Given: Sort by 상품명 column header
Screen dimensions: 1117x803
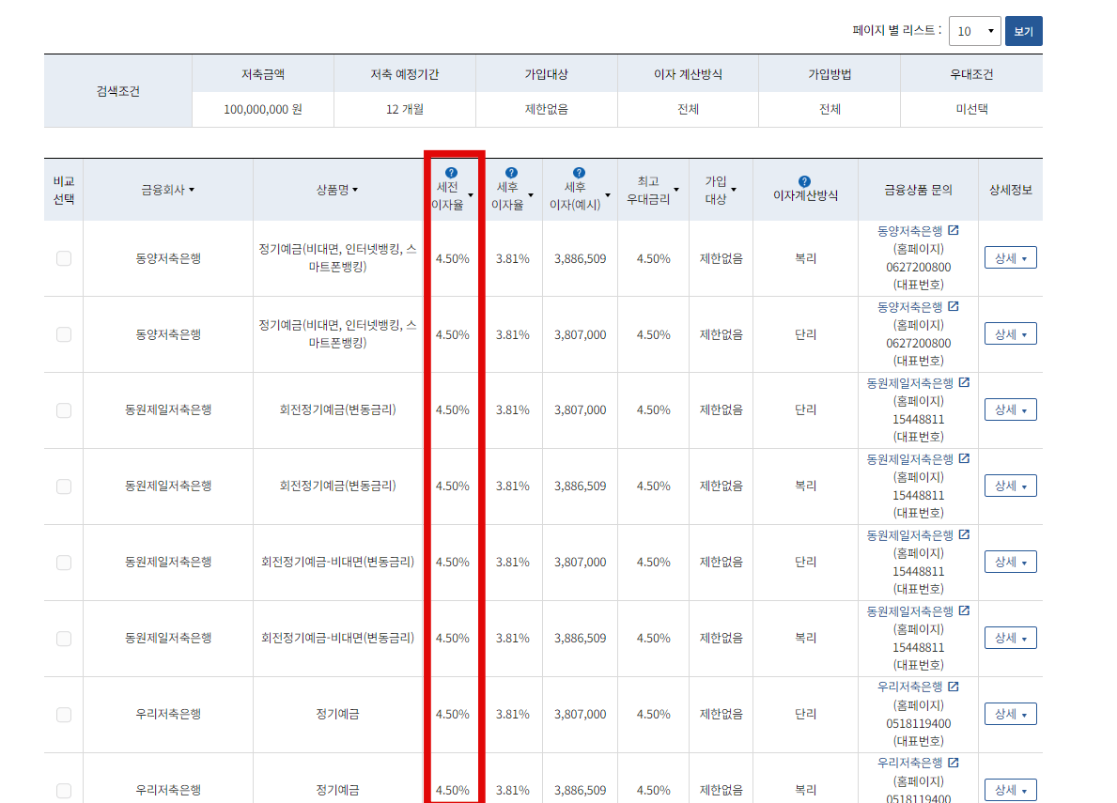Looking at the screenshot, I should point(337,190).
